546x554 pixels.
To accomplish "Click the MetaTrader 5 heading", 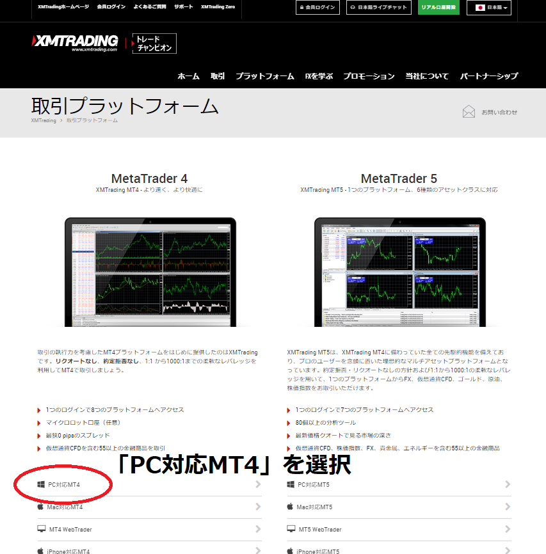I will [399, 178].
